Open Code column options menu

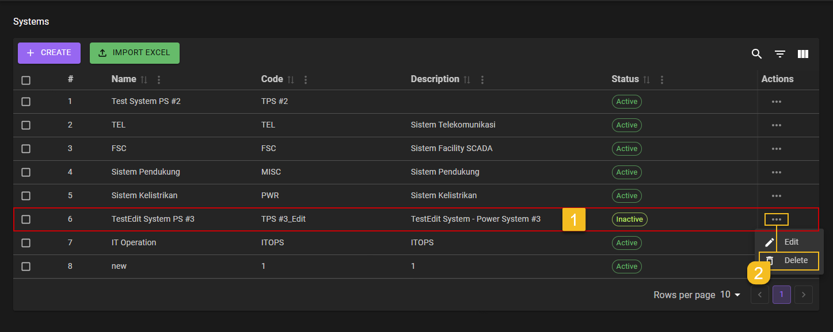tap(306, 80)
